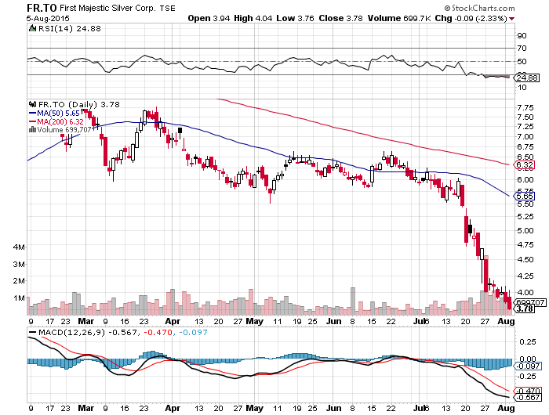Viewport: 549px width, 415px height.
Task: Click the company name First Majestic Silver Corp.
Action: (107, 8)
